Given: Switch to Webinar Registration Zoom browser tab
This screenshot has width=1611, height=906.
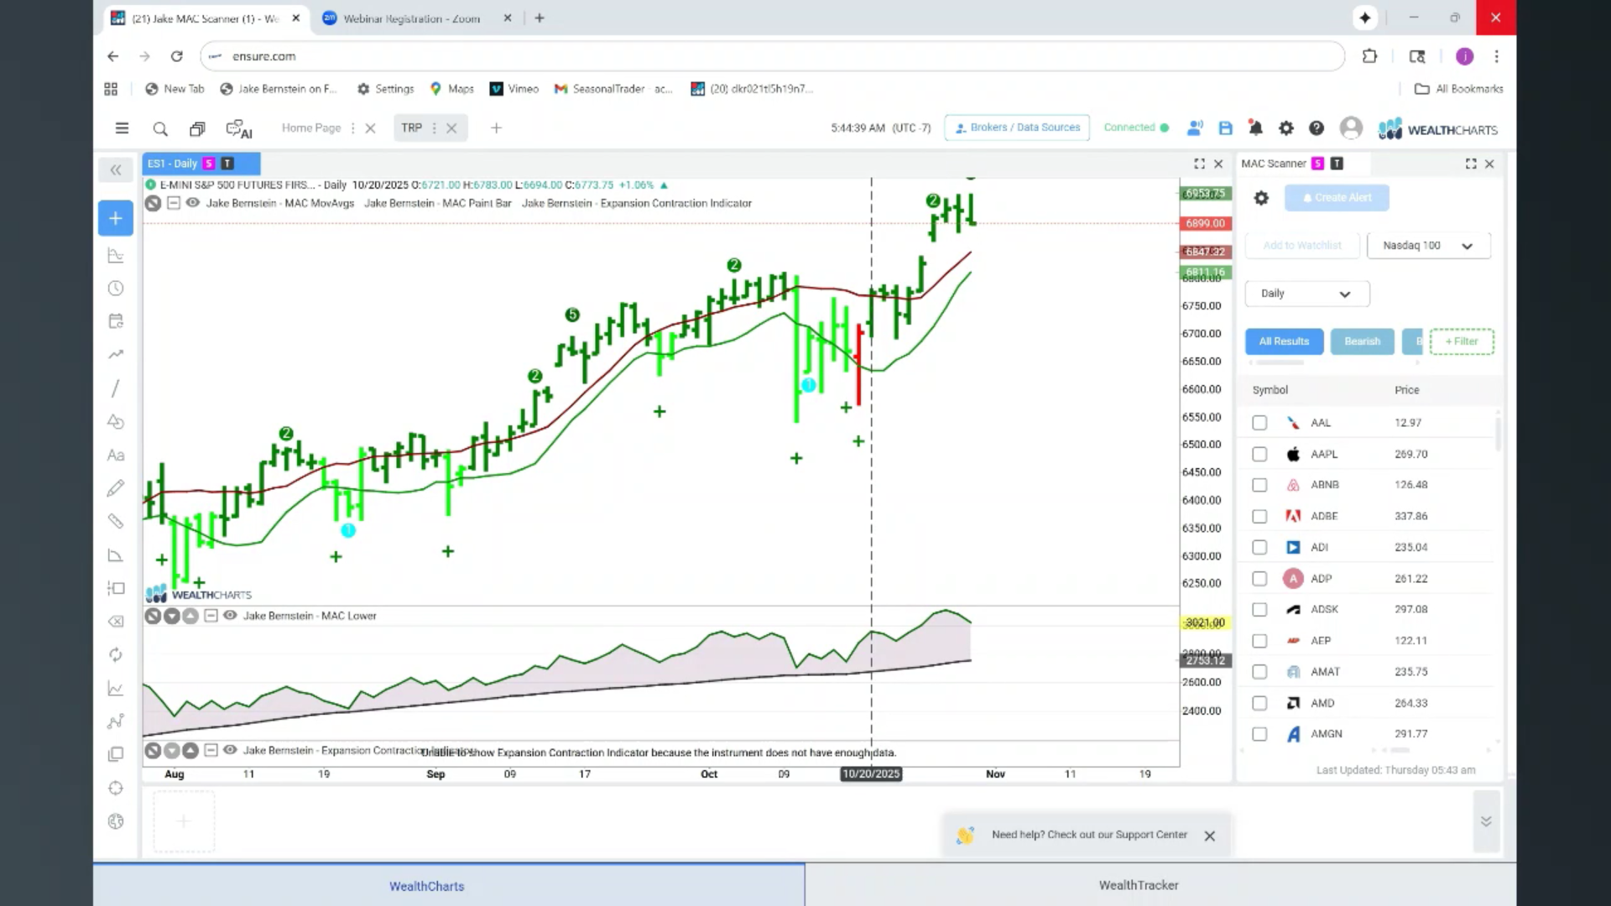Looking at the screenshot, I should coord(411,18).
